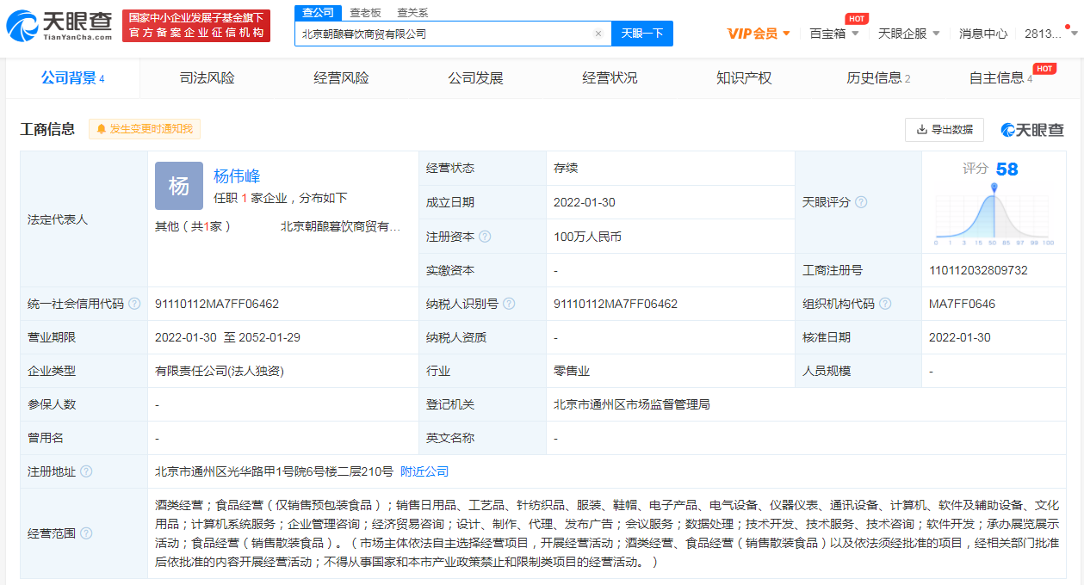Open the account dropdown 2813...
1084x585 pixels.
[x=1050, y=34]
